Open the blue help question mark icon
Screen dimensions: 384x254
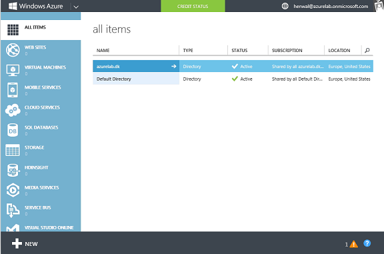367,243
